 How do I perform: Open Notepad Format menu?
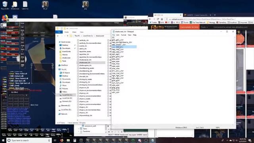123,35
